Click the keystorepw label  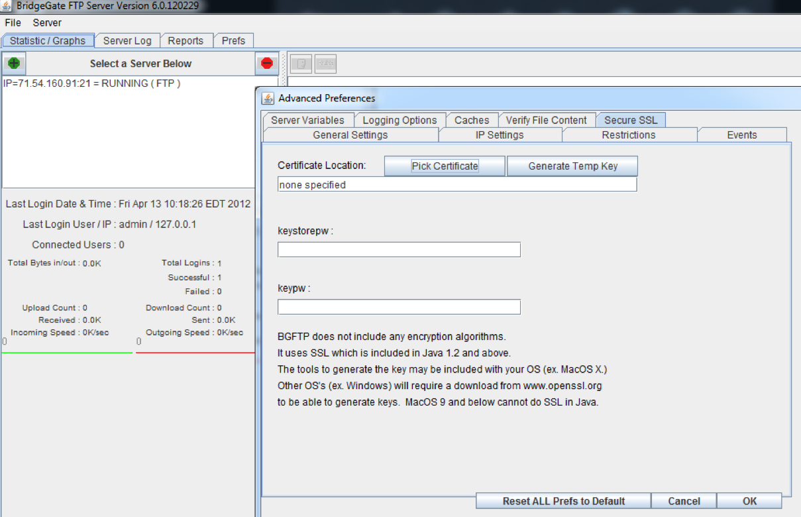(x=305, y=231)
